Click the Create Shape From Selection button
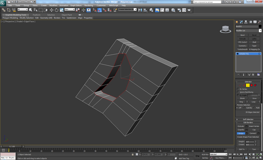This screenshot has height=160, width=263. [x=248, y=137]
